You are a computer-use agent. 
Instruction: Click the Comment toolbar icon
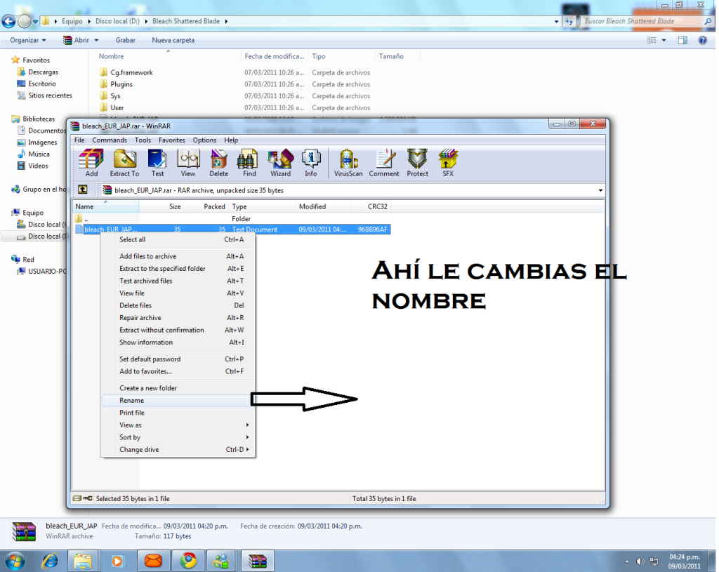384,163
